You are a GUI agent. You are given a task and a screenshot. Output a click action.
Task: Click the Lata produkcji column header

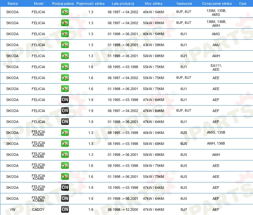[123, 4]
